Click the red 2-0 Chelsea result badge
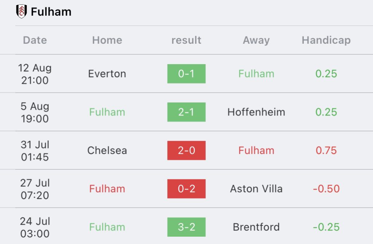Image resolution: width=373 pixels, height=244 pixels. 186,150
